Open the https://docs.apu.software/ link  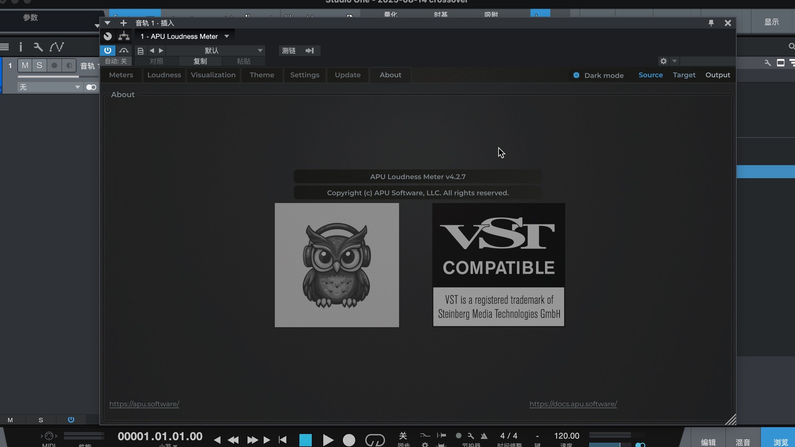[x=573, y=404]
